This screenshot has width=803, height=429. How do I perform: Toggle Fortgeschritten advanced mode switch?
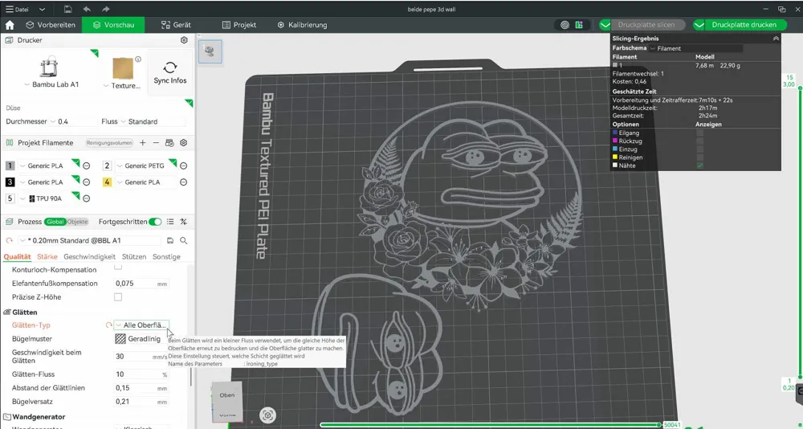[x=155, y=222]
